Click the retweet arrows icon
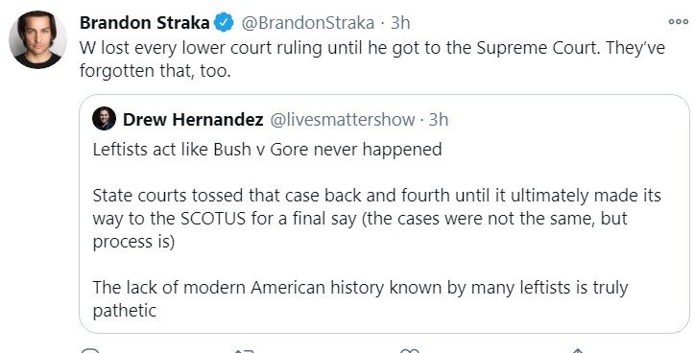 pyautogui.click(x=243, y=350)
